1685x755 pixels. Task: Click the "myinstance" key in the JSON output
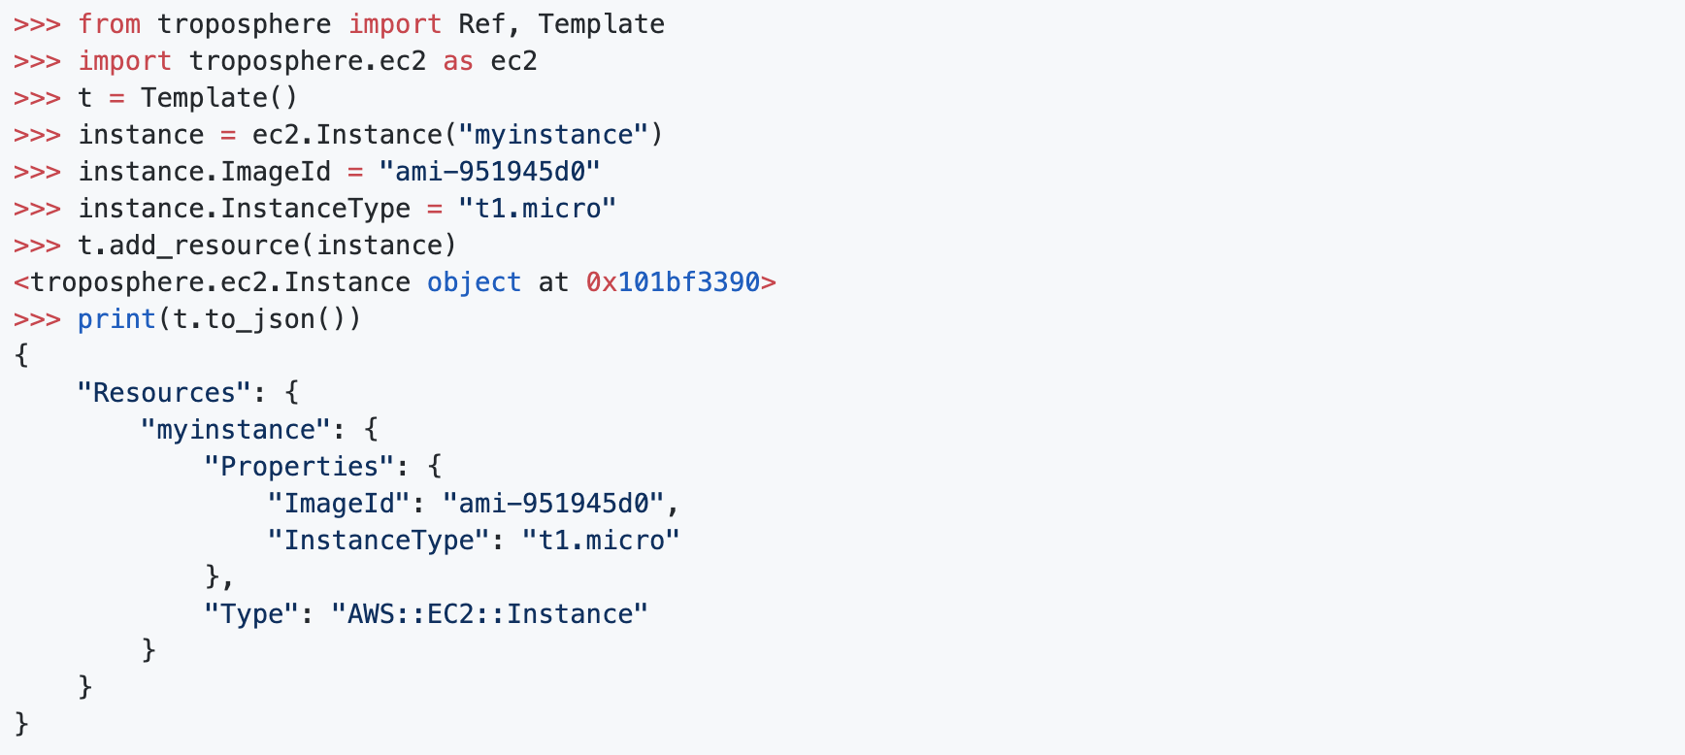(236, 430)
